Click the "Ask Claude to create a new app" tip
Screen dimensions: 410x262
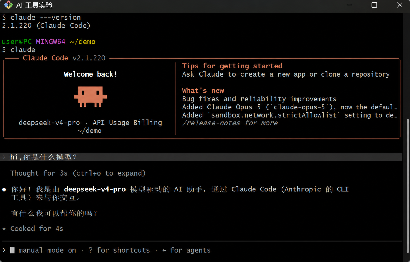[x=286, y=74]
